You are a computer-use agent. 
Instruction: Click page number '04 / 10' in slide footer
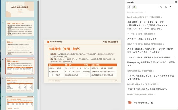coord(115,81)
